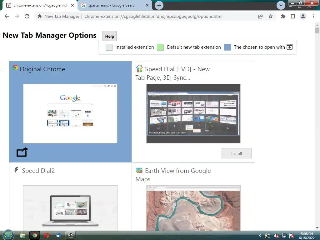
Task: Click the browser forward arrow
Action: click(17, 16)
